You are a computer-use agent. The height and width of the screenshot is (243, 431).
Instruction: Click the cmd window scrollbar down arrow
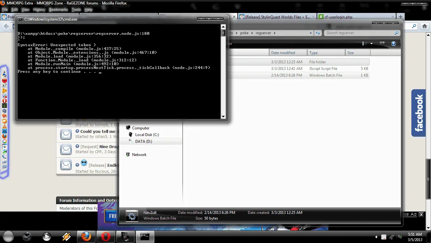coord(223,117)
